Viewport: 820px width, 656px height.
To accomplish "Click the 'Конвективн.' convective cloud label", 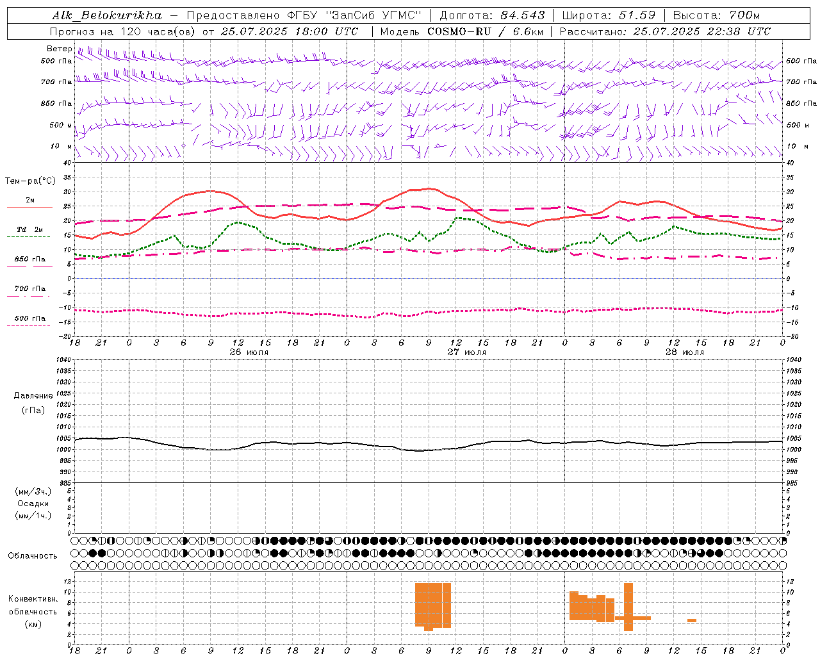I will pos(33,599).
